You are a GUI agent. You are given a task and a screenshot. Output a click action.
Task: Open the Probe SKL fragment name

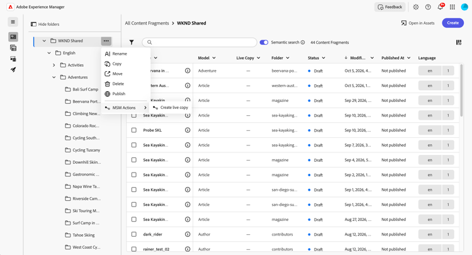coord(152,130)
